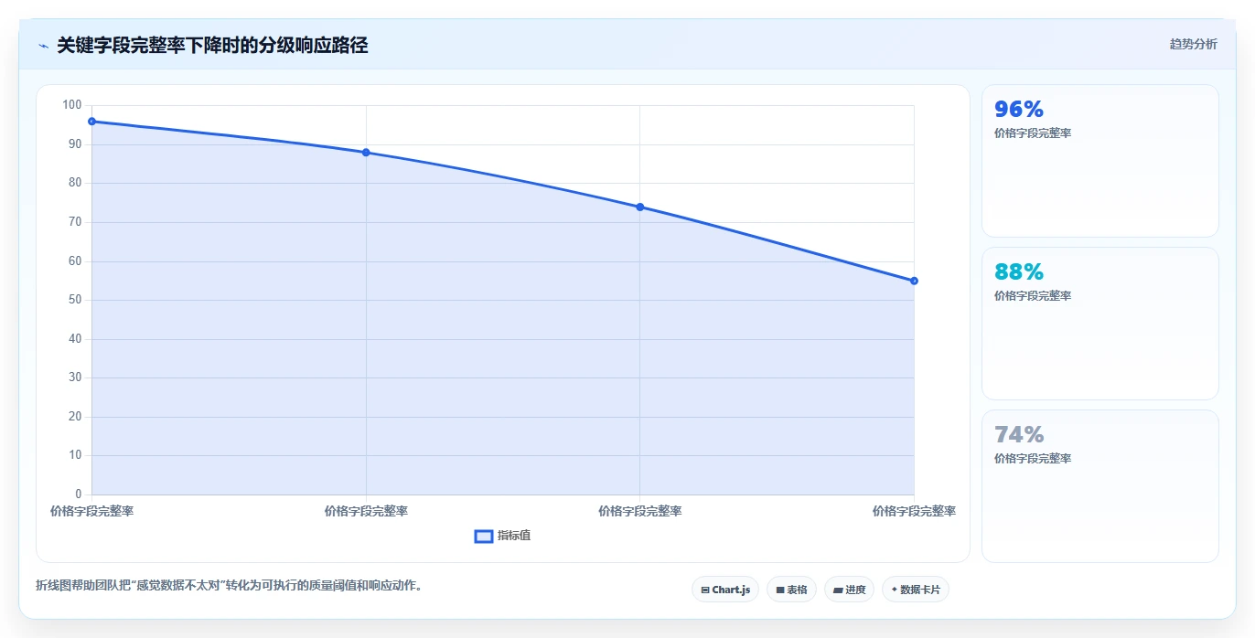
Task: Click the 价格字段完整率 label under 96%
Action: (1033, 133)
